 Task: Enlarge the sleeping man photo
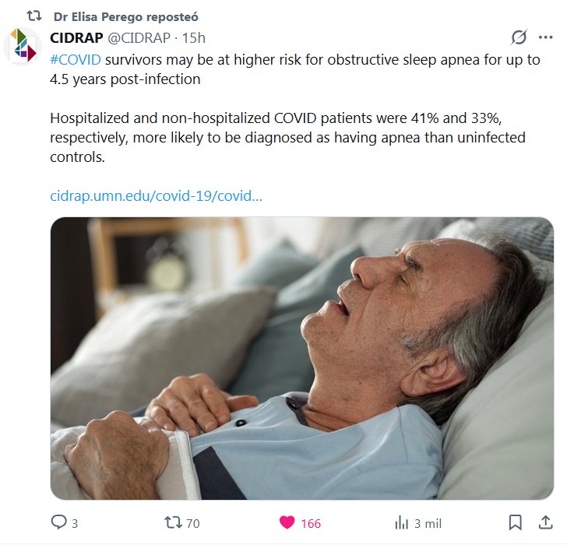coord(301,358)
